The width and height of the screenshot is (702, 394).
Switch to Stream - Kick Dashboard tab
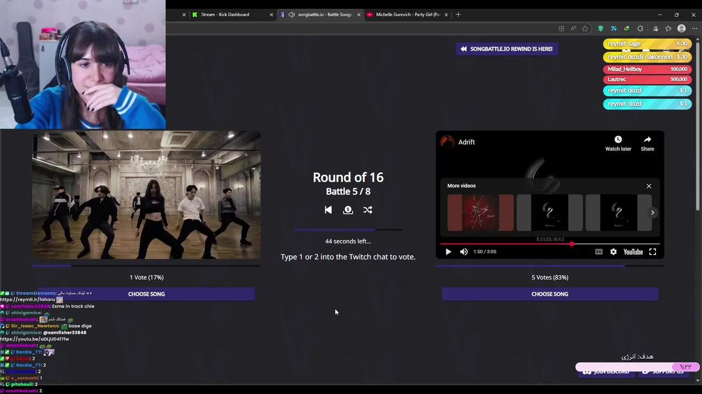tap(226, 15)
